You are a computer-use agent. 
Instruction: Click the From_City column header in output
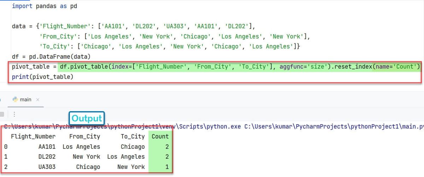[x=84, y=137]
